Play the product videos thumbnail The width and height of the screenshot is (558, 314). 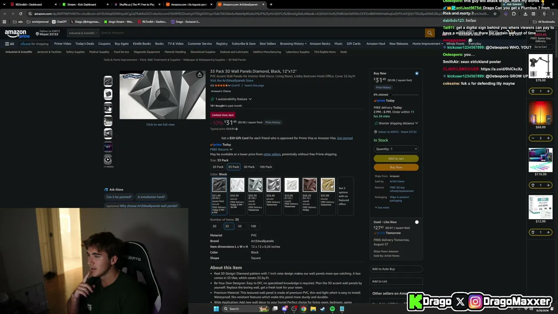point(108,160)
